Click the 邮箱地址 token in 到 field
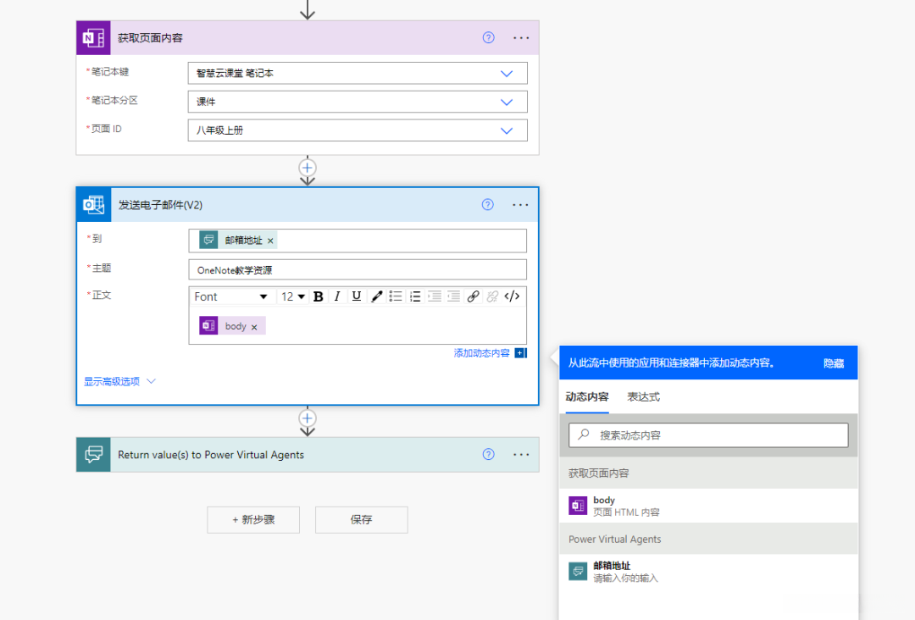The width and height of the screenshot is (915, 620). click(238, 241)
